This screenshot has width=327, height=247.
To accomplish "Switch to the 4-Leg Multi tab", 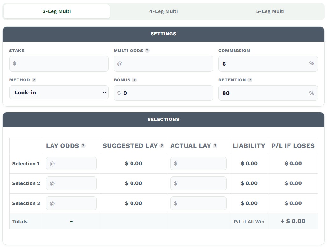I will point(163,11).
